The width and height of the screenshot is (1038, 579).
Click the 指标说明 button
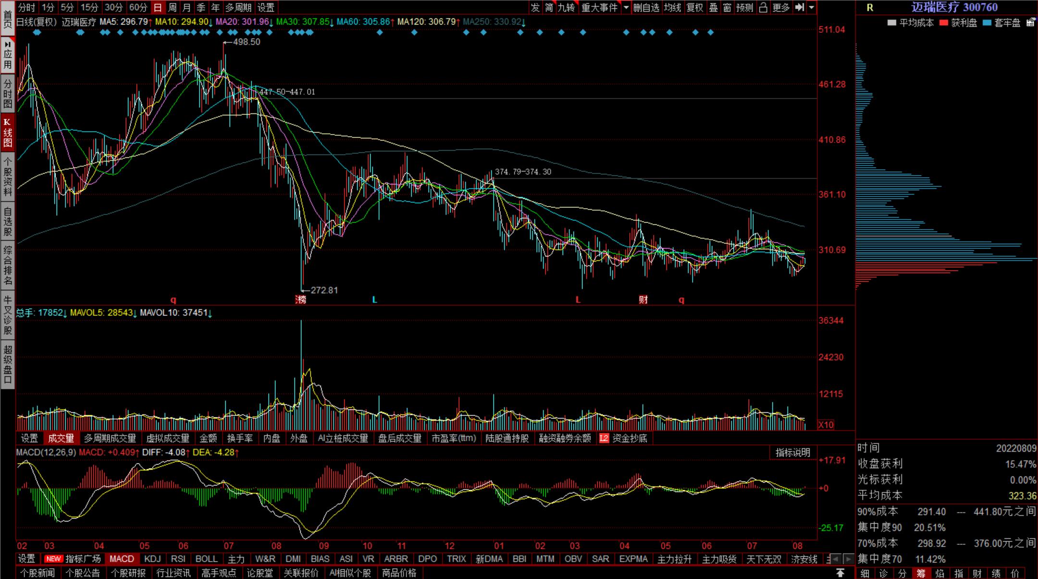click(792, 452)
